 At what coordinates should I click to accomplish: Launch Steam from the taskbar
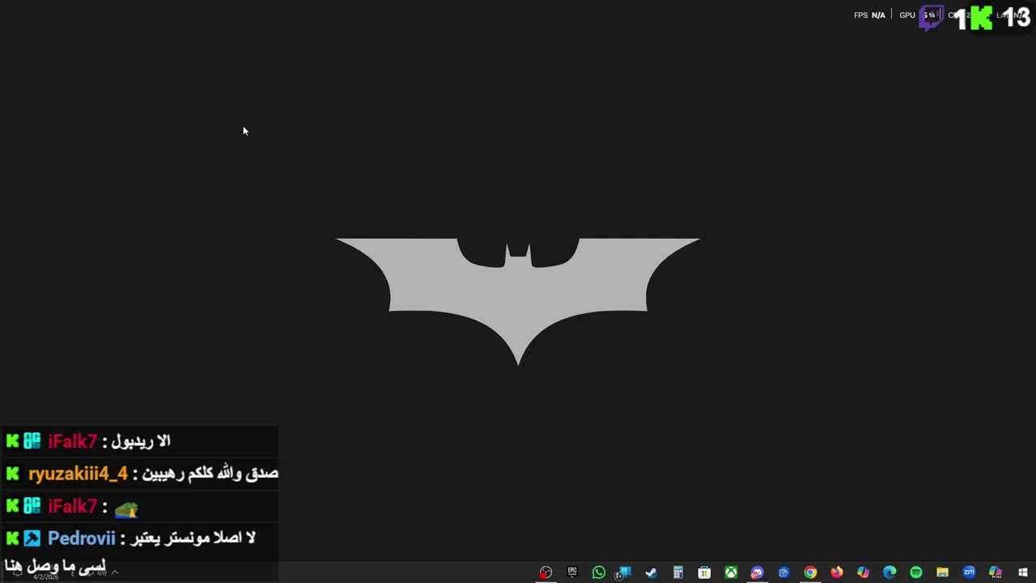(x=651, y=572)
